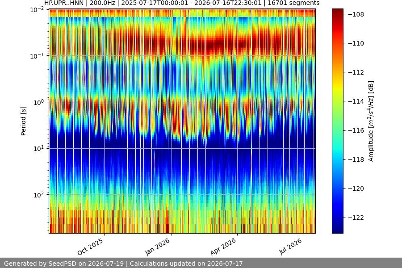Click the −116 colorbar tick label
402x268 pixels.
point(356,130)
